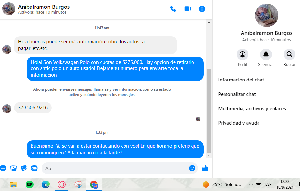
Task: Click the chat scrollbar down arrow
Action: point(209,155)
